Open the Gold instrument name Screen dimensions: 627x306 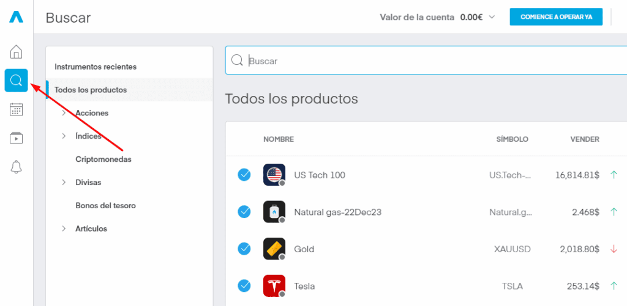pos(304,249)
